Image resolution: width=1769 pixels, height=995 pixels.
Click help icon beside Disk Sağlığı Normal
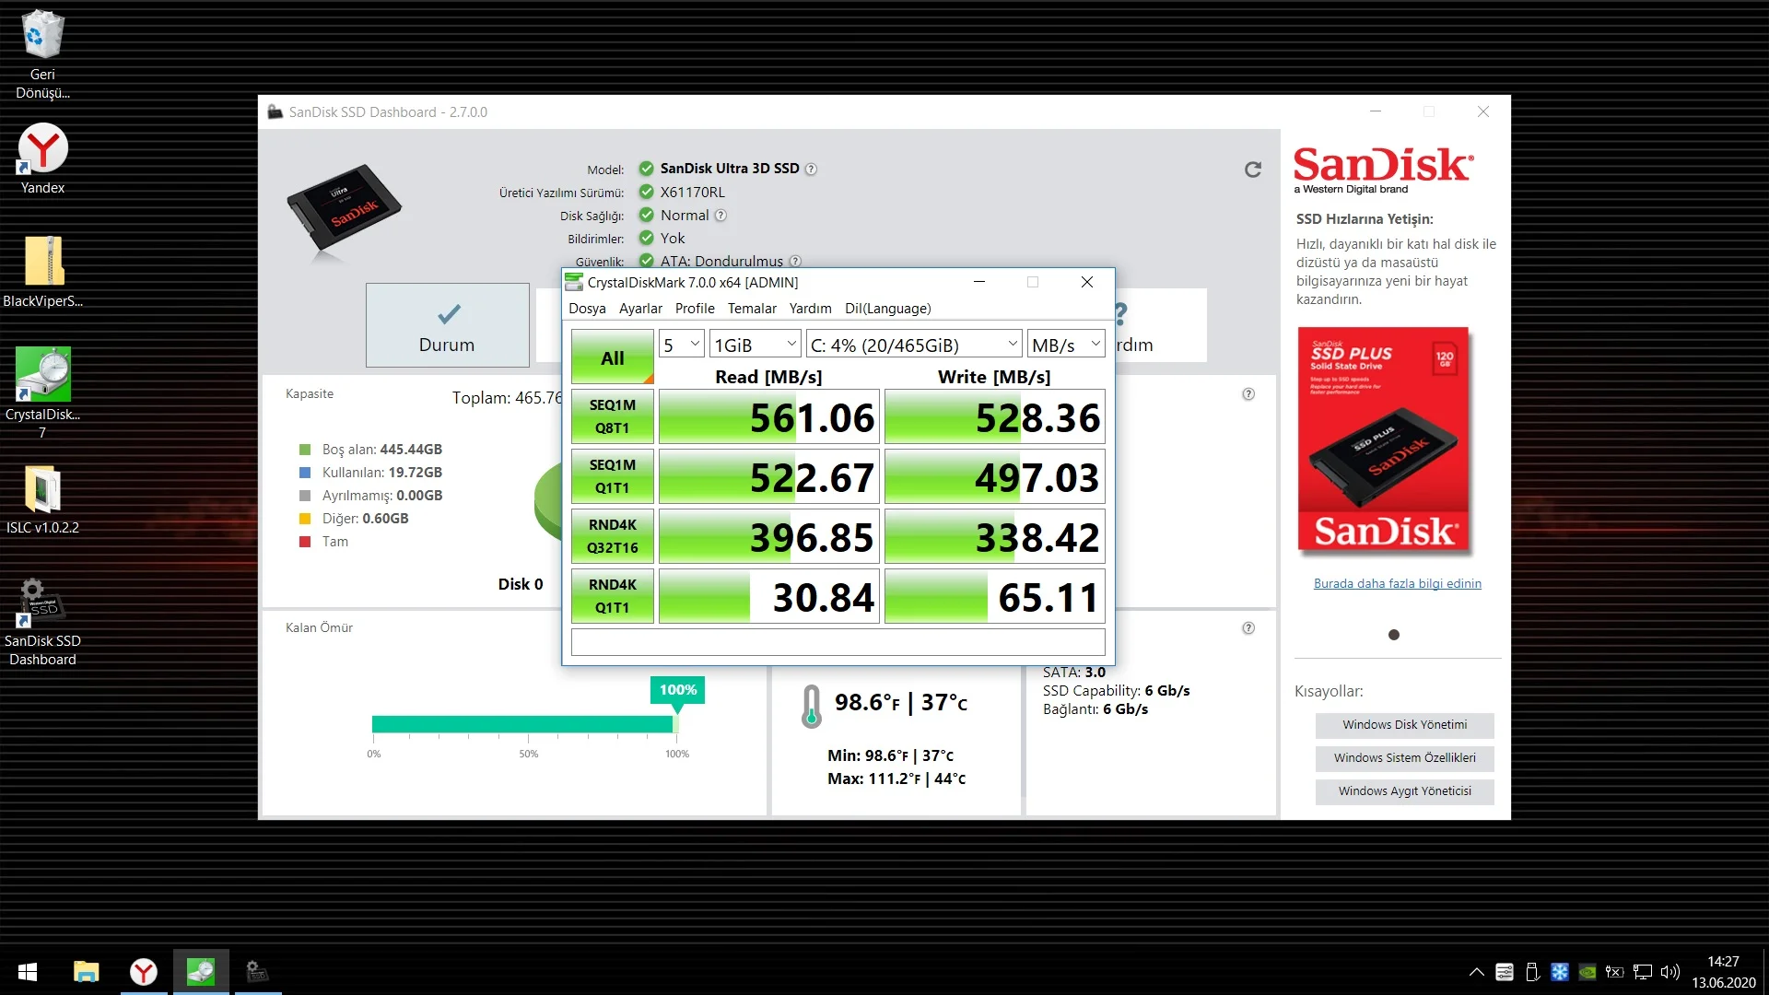click(x=720, y=216)
